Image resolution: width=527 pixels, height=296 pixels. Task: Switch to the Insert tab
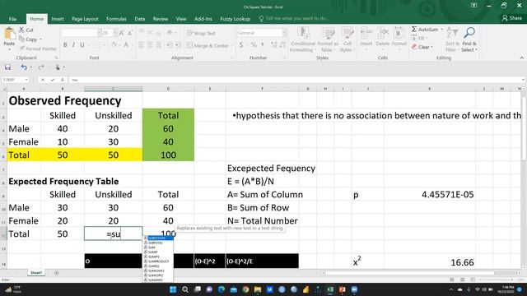coord(58,19)
